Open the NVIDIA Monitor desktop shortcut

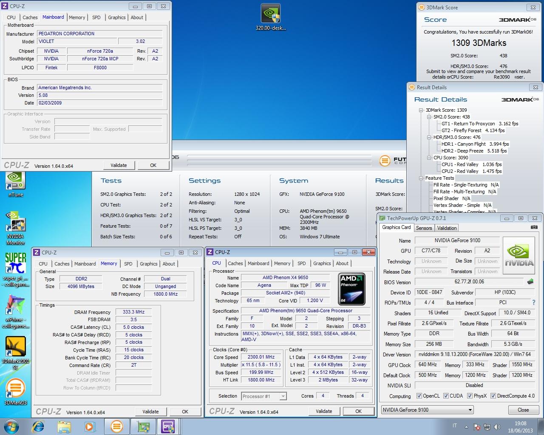tap(15, 228)
